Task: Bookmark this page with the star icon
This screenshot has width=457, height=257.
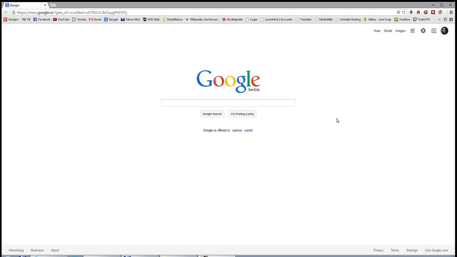Action: 445,19
